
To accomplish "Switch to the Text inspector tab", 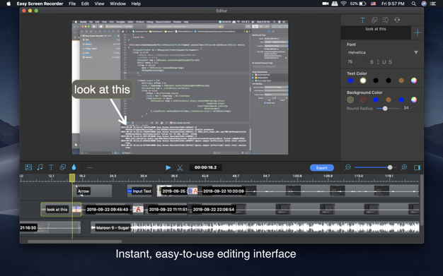I will pyautogui.click(x=362, y=20).
